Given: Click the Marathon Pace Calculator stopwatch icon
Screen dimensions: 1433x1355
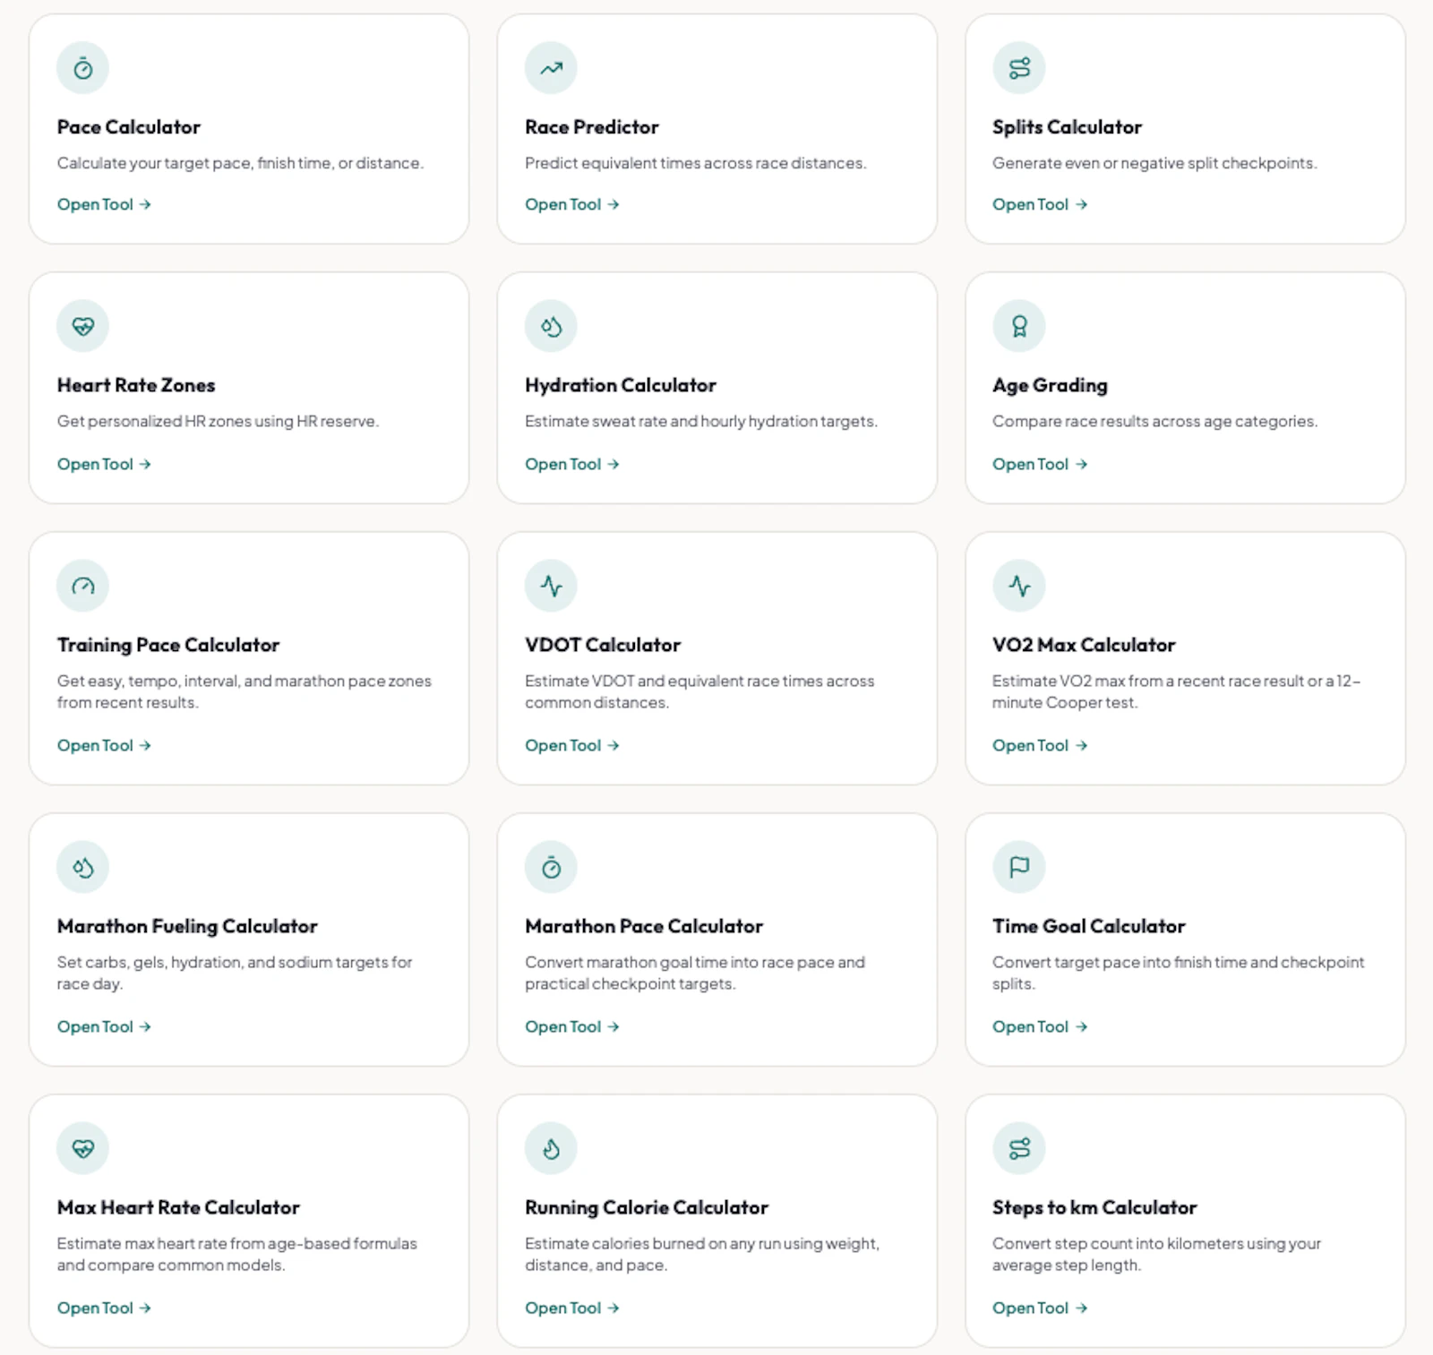Looking at the screenshot, I should point(551,867).
